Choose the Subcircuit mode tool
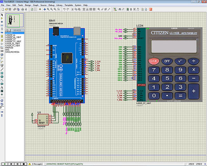 pyautogui.click(x=2, y=36)
